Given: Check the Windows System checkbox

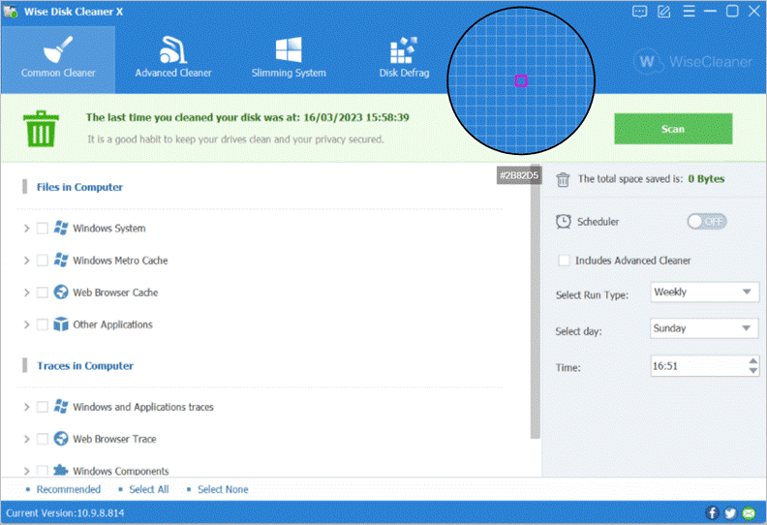Looking at the screenshot, I should click(43, 229).
